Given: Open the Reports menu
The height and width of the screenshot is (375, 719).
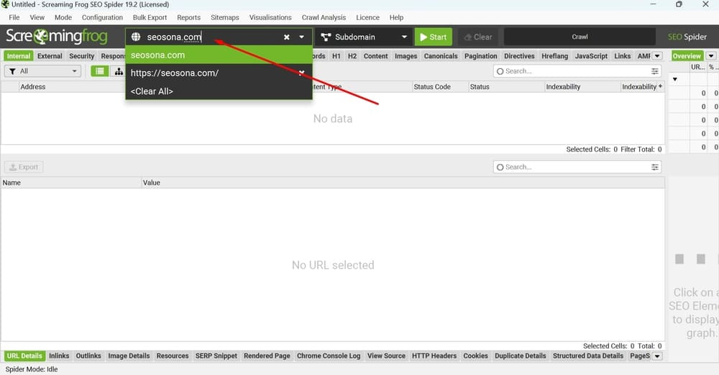Looking at the screenshot, I should click(x=189, y=17).
